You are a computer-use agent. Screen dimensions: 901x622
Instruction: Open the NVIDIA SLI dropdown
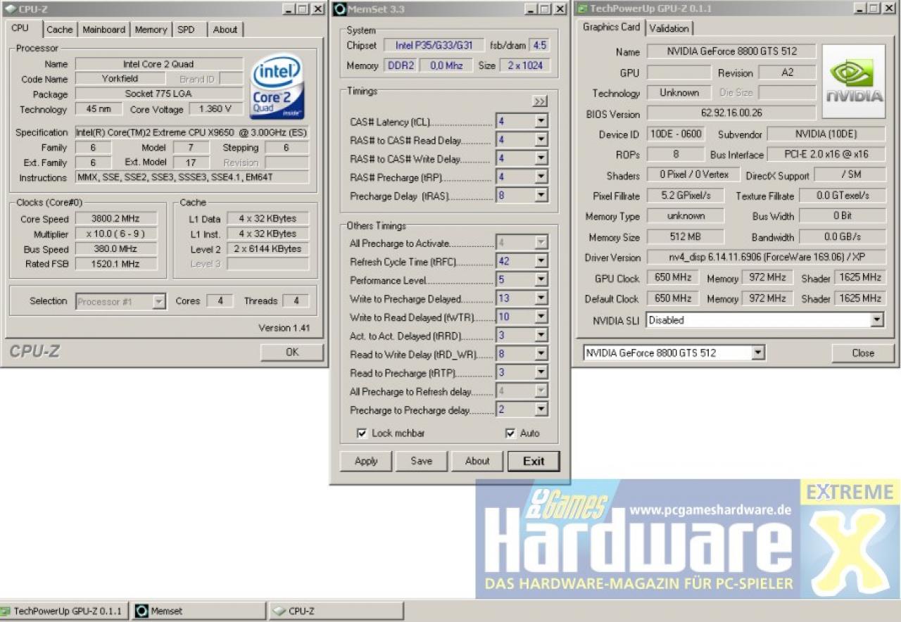876,320
